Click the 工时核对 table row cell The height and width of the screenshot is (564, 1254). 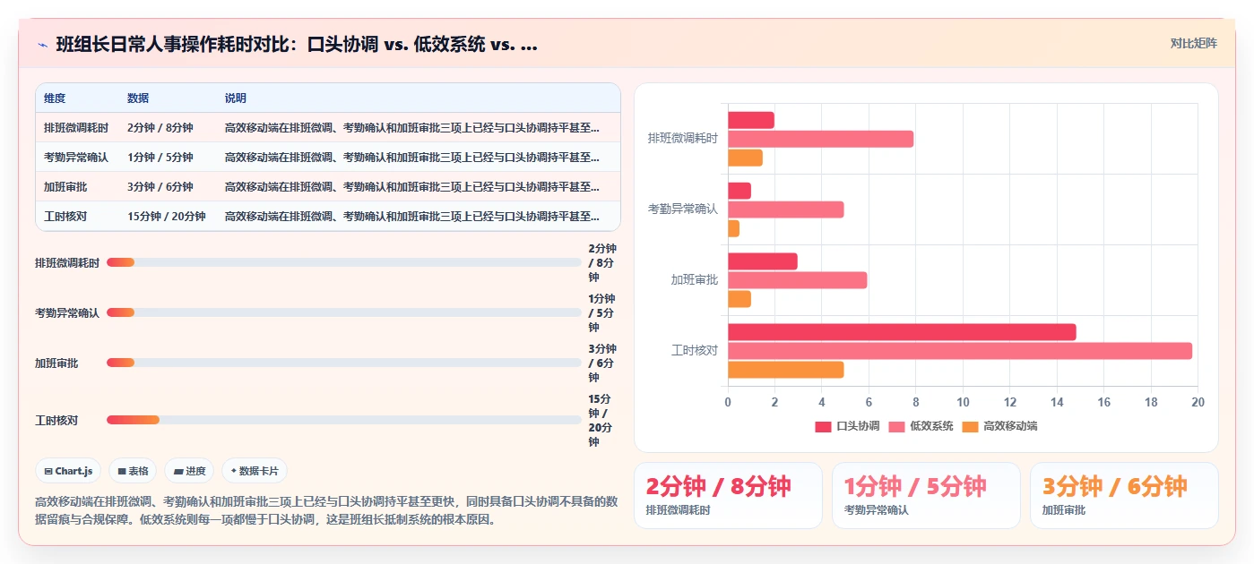[65, 217]
